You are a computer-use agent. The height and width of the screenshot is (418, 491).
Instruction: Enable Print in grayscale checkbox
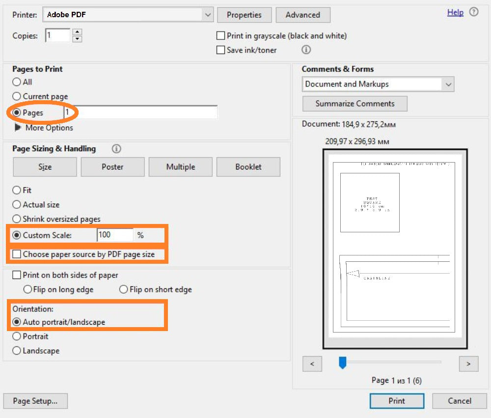tap(221, 36)
